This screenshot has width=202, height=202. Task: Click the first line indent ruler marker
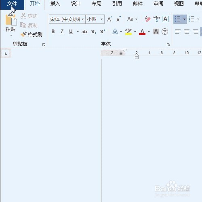125,50
